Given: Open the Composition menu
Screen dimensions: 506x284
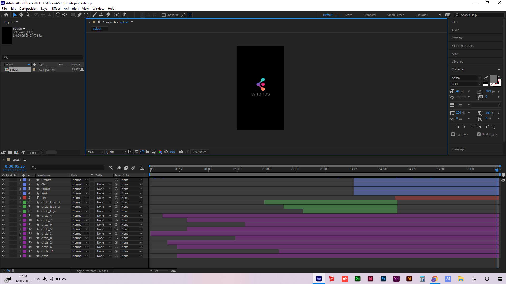Looking at the screenshot, I should pyautogui.click(x=28, y=8).
